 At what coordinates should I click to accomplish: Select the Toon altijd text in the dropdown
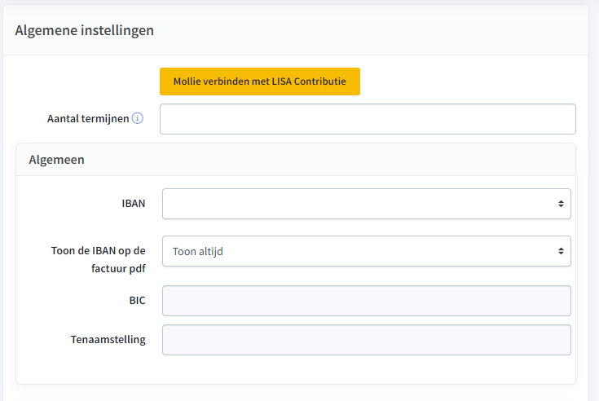point(197,251)
